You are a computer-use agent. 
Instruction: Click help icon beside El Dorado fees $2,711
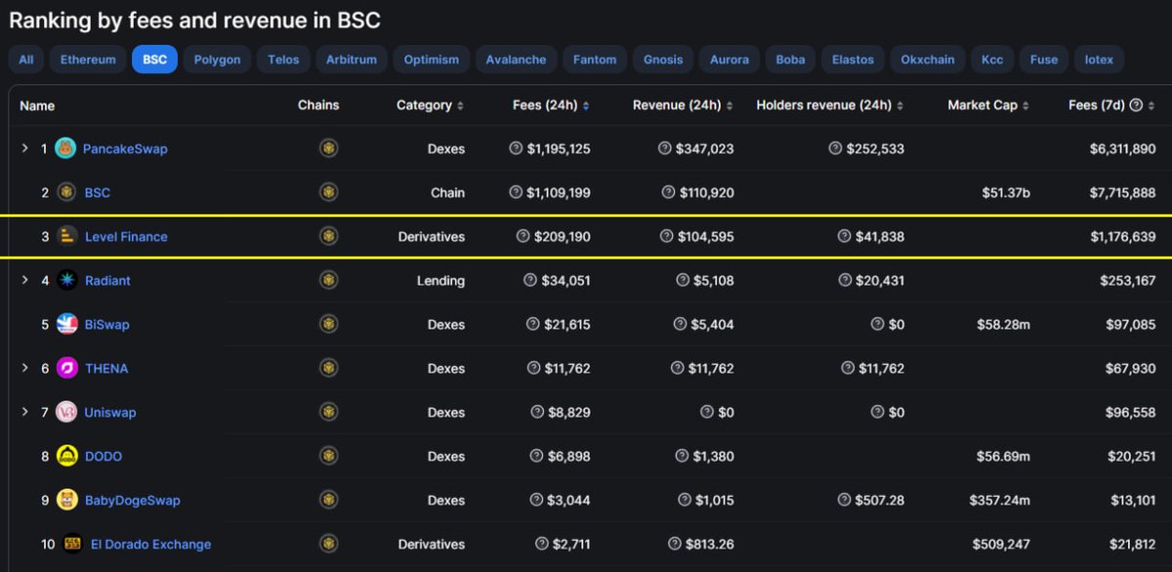(x=542, y=544)
